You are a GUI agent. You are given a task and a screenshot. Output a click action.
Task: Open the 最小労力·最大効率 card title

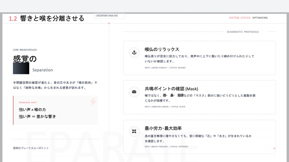pos(163,128)
